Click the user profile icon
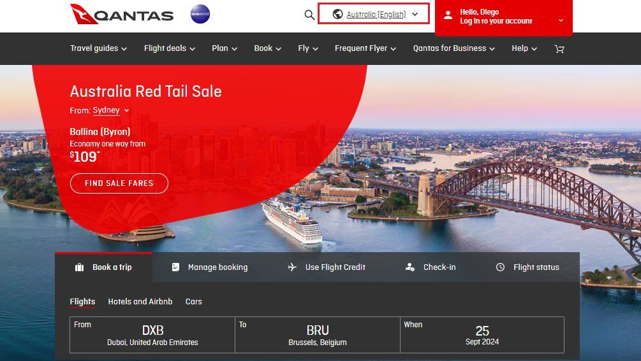The width and height of the screenshot is (641, 361). pos(448,15)
